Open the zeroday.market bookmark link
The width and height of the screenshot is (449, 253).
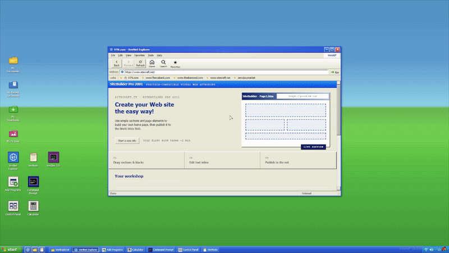click(x=246, y=78)
